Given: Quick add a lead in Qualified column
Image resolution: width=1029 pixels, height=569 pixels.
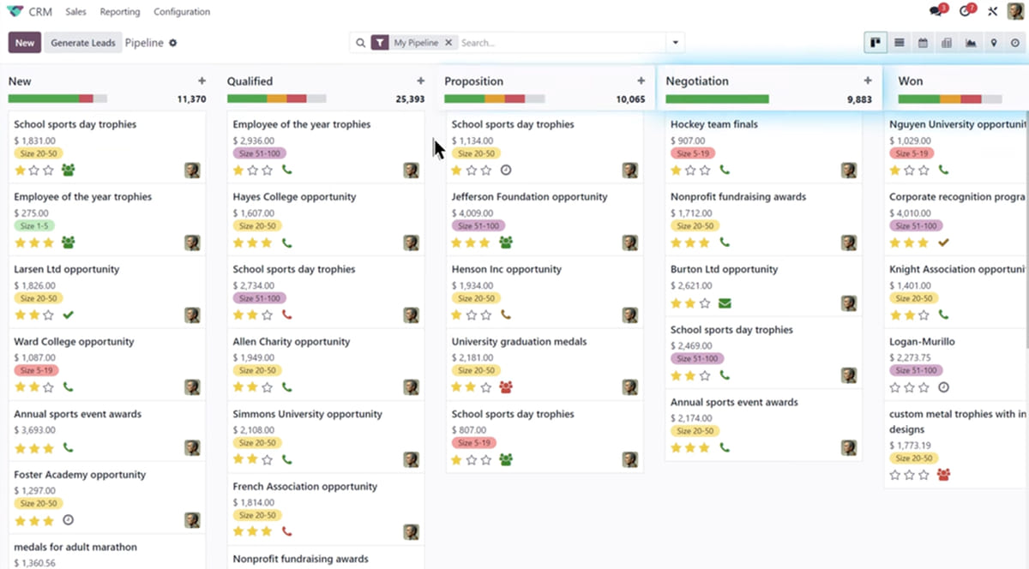Looking at the screenshot, I should click(421, 81).
